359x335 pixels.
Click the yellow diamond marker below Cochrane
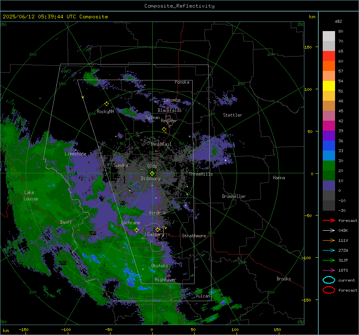136,230
